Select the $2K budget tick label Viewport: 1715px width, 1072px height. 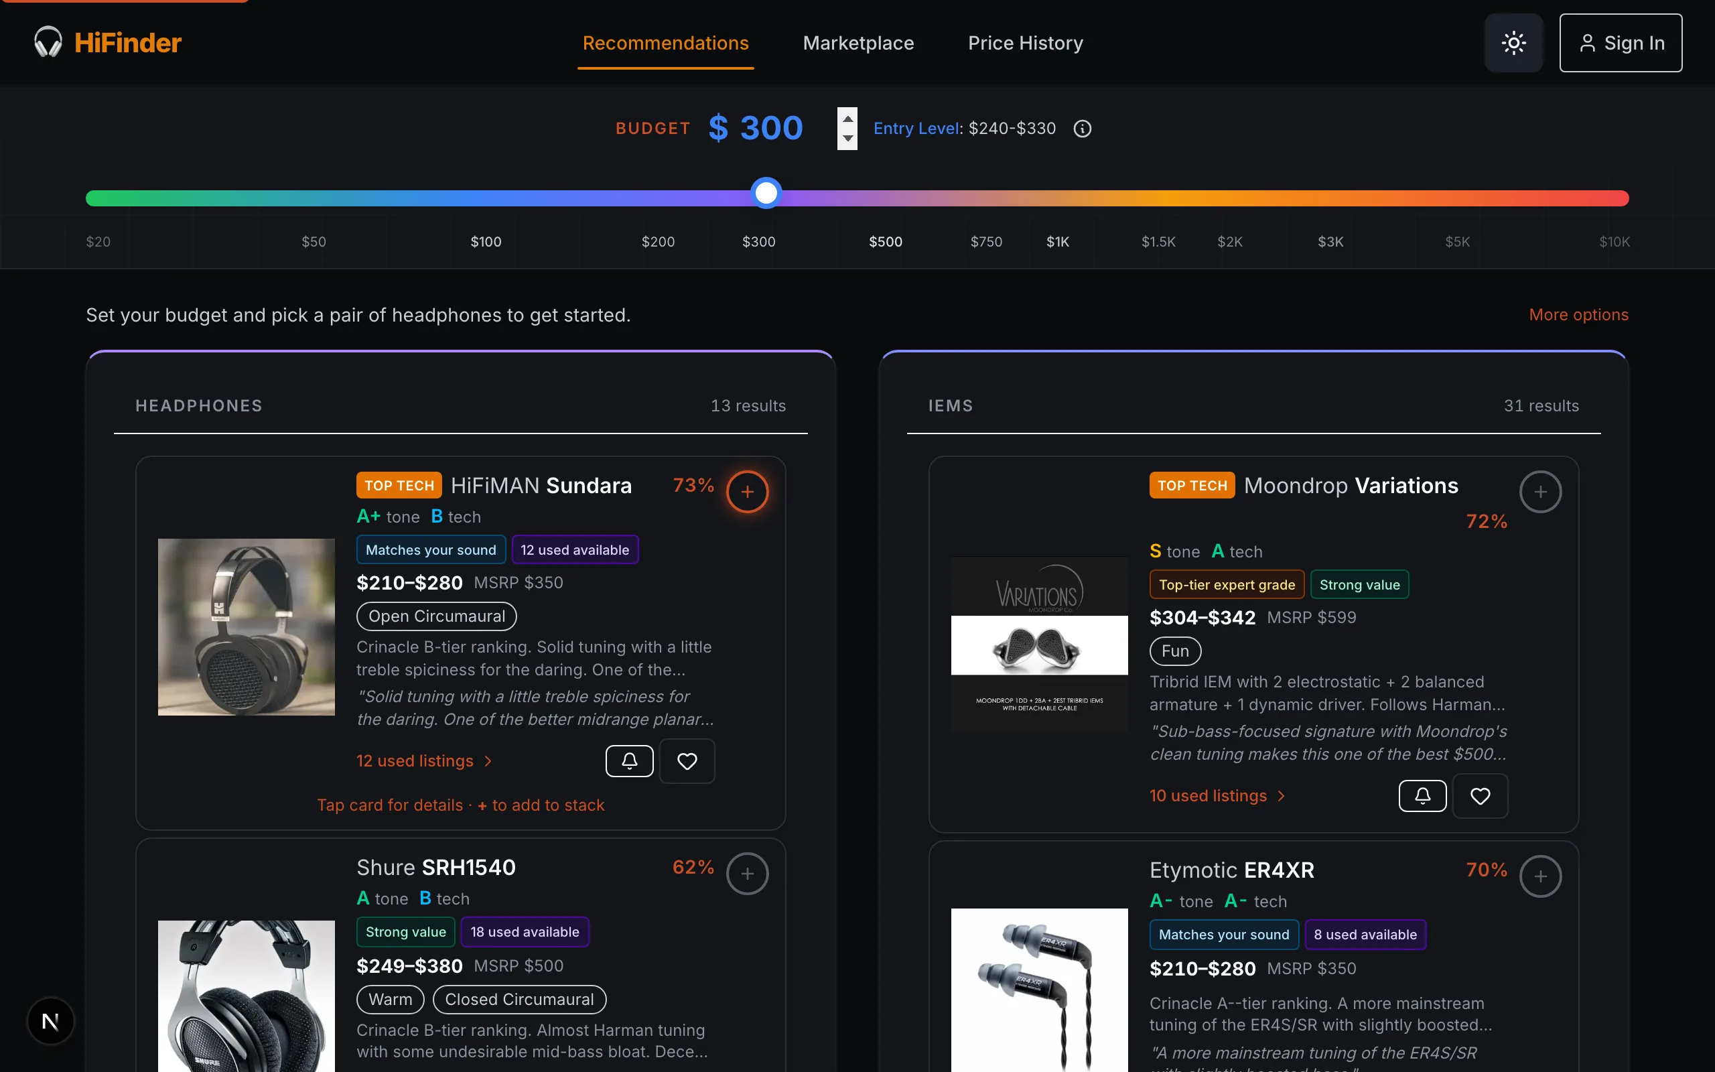(1229, 242)
